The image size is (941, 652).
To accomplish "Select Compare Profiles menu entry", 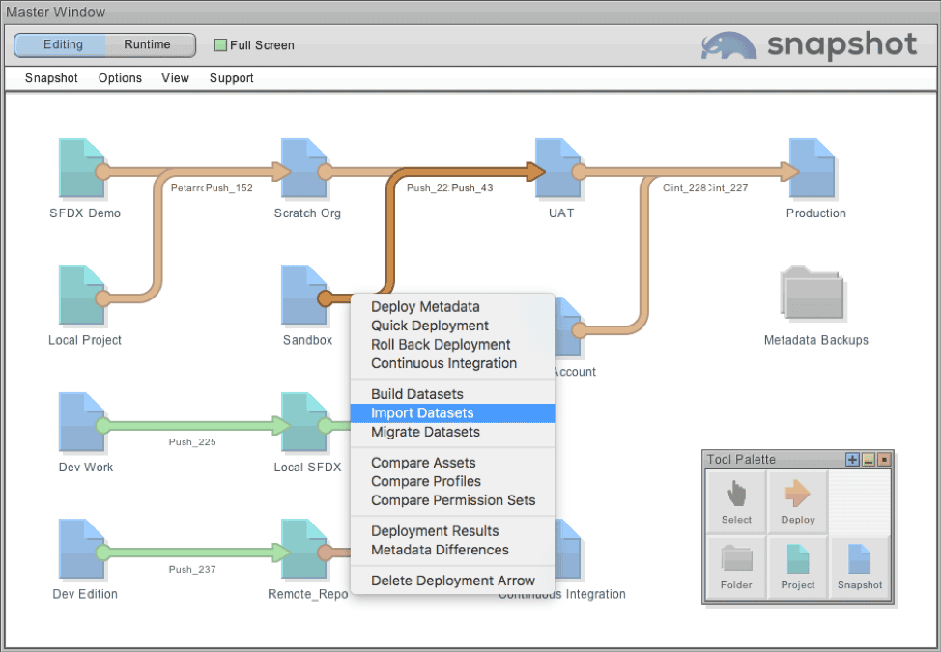I will pos(452,482).
